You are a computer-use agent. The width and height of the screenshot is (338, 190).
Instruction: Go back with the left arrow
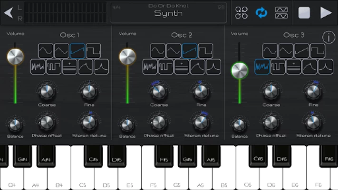click(9, 12)
